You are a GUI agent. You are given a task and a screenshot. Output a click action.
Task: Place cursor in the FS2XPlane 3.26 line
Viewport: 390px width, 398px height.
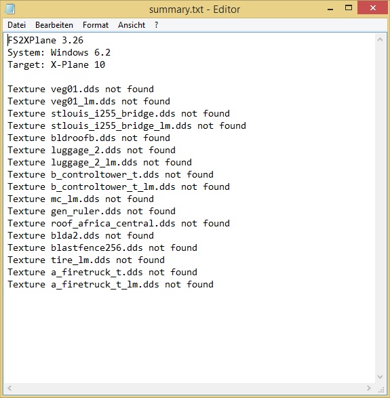coord(45,41)
